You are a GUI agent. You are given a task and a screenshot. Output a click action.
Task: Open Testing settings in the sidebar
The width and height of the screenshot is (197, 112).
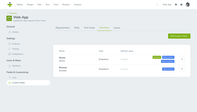coord(15,49)
